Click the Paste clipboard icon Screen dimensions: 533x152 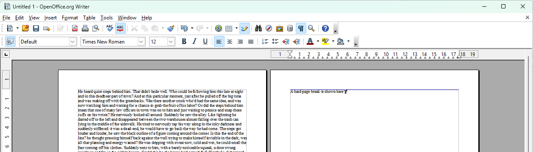pyautogui.click(x=155, y=28)
